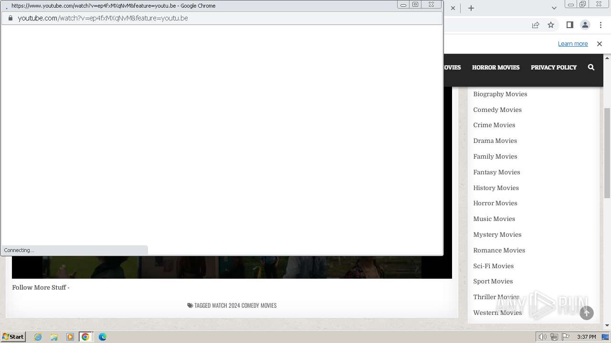The image size is (611, 343).
Task: Bookmark this page with the star icon
Action: tap(551, 25)
